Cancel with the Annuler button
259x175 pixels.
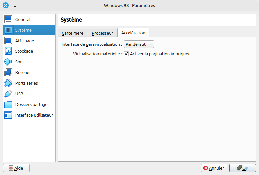tap(214, 168)
